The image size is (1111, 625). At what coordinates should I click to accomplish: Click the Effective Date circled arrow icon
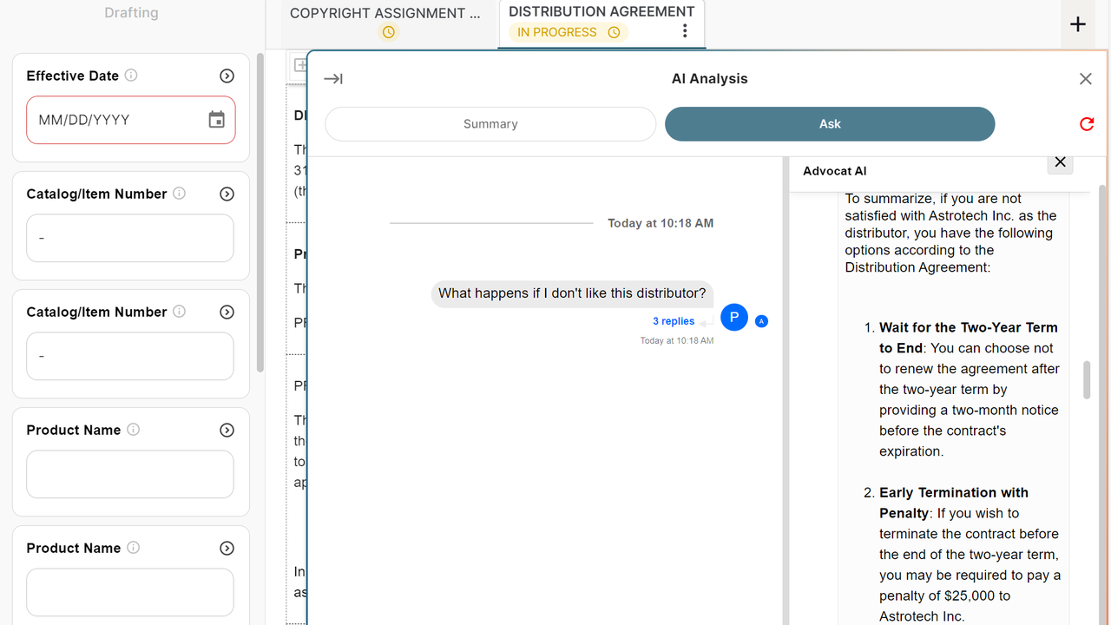pos(227,76)
